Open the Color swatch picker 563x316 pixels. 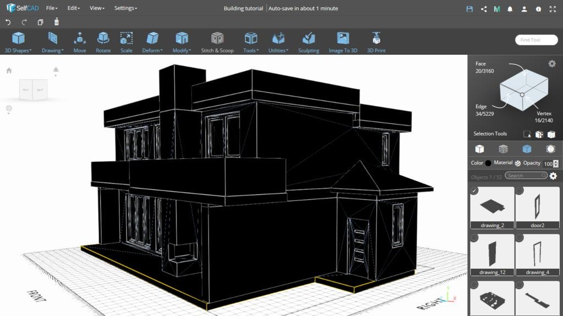click(488, 163)
